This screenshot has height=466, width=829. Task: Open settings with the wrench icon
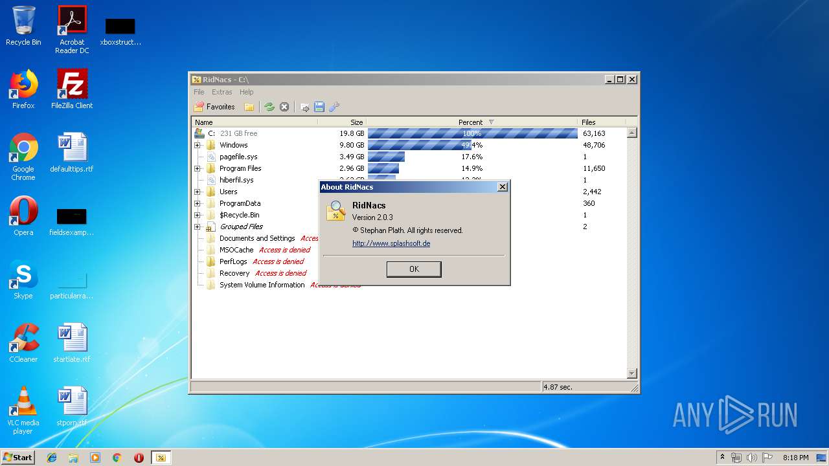(x=334, y=107)
